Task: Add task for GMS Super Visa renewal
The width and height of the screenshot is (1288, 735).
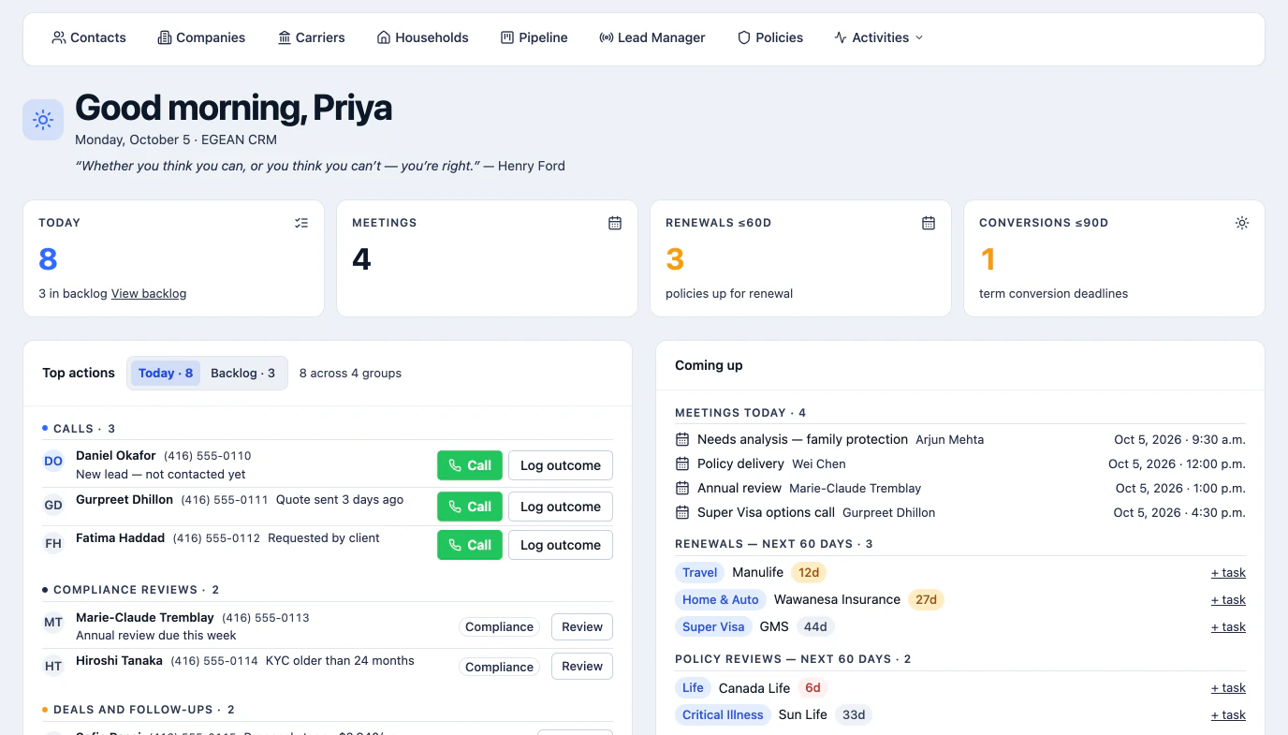Action: coord(1228,627)
